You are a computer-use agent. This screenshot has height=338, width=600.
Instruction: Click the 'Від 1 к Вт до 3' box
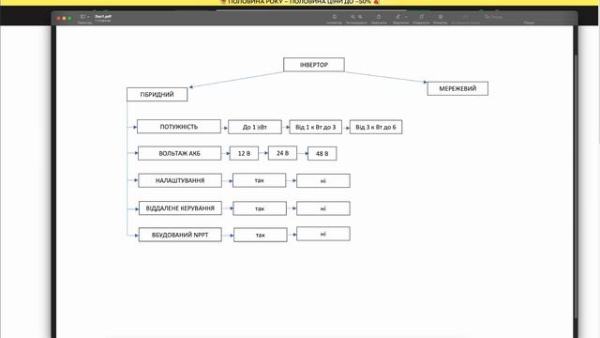pyautogui.click(x=315, y=127)
